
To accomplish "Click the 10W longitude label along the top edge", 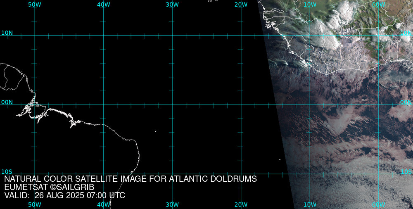I will [310, 5].
